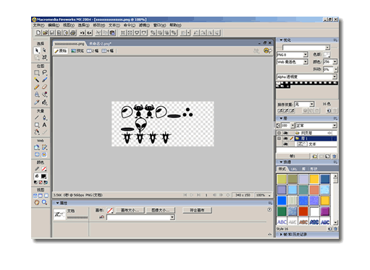Image resolution: width=370 pixels, height=270 pixels.
Task: Select the Zoom magnifier tool
Action: [x=44, y=202]
